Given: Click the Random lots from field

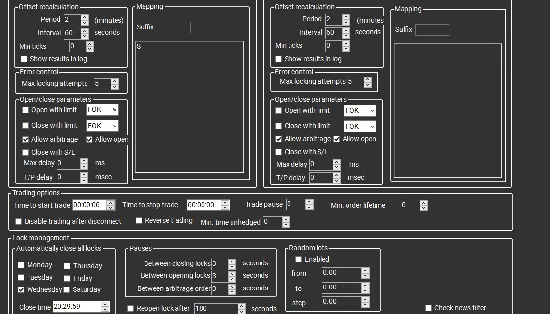Looking at the screenshot, I should click(x=341, y=273).
